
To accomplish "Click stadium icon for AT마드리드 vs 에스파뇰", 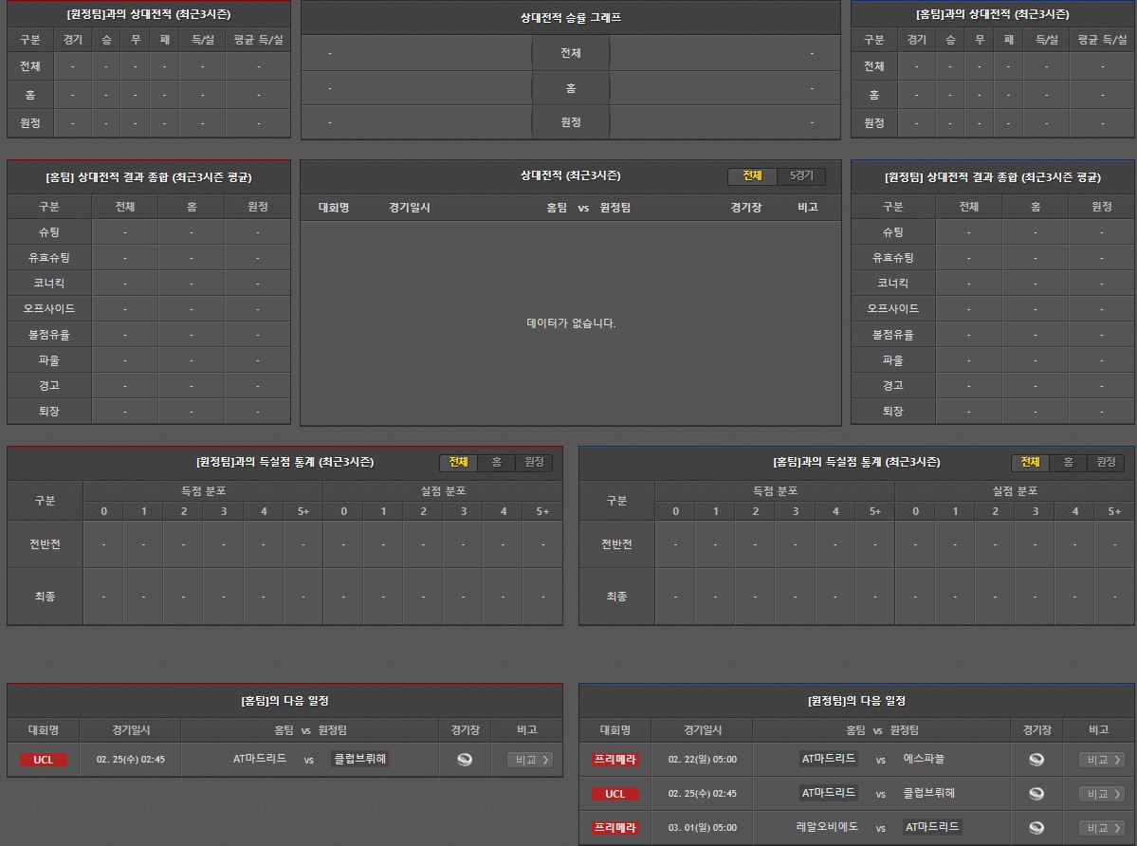I will 1036,759.
